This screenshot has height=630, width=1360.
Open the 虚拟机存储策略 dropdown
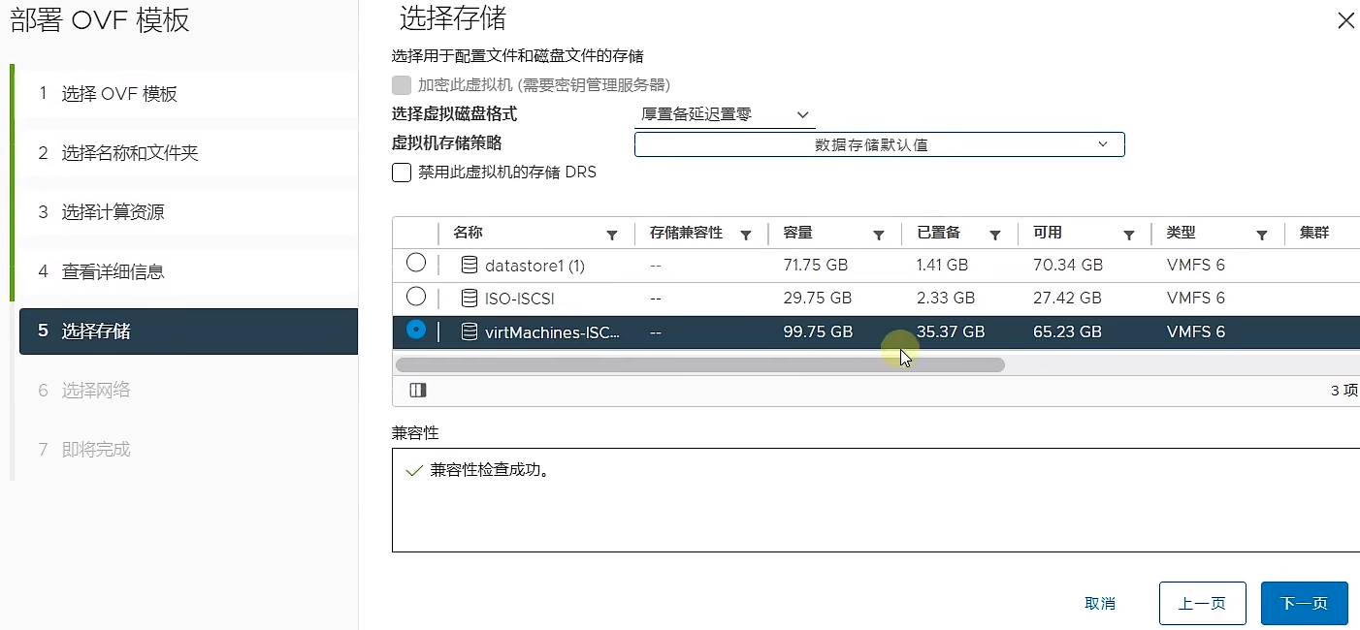[878, 143]
